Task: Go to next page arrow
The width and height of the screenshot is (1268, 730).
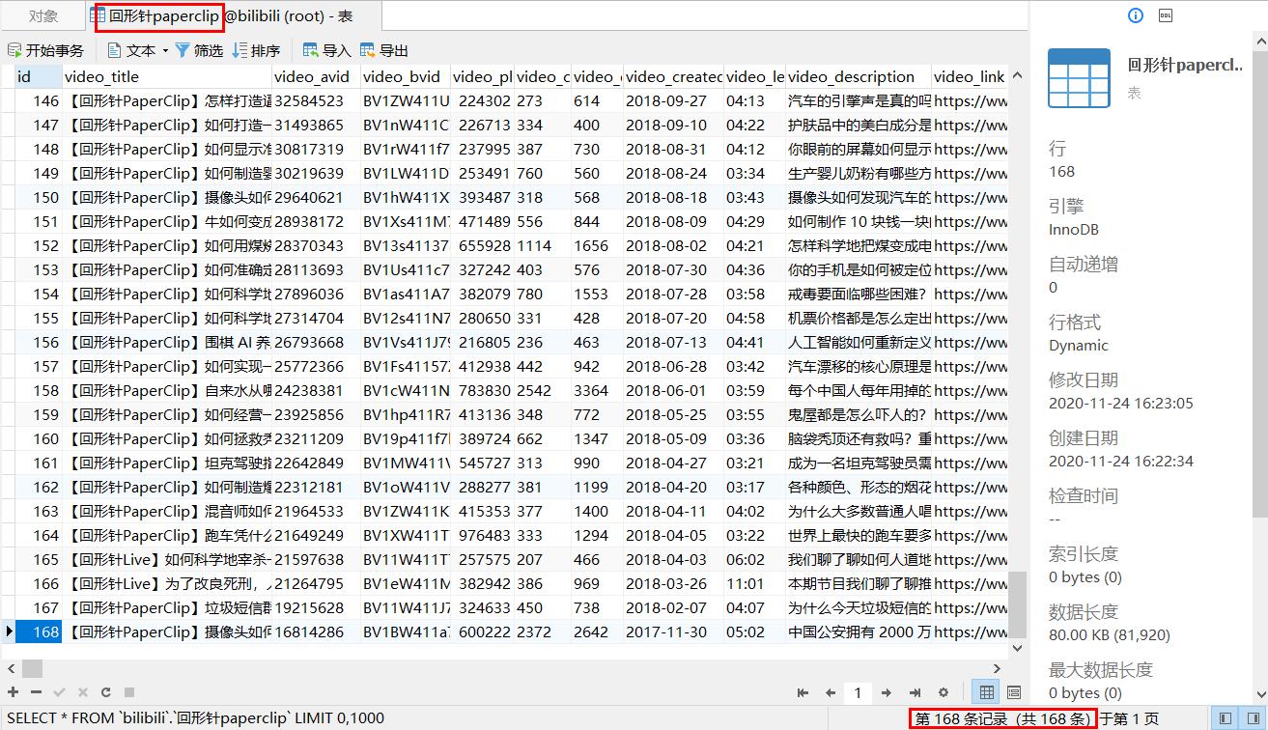Action: pos(888,692)
